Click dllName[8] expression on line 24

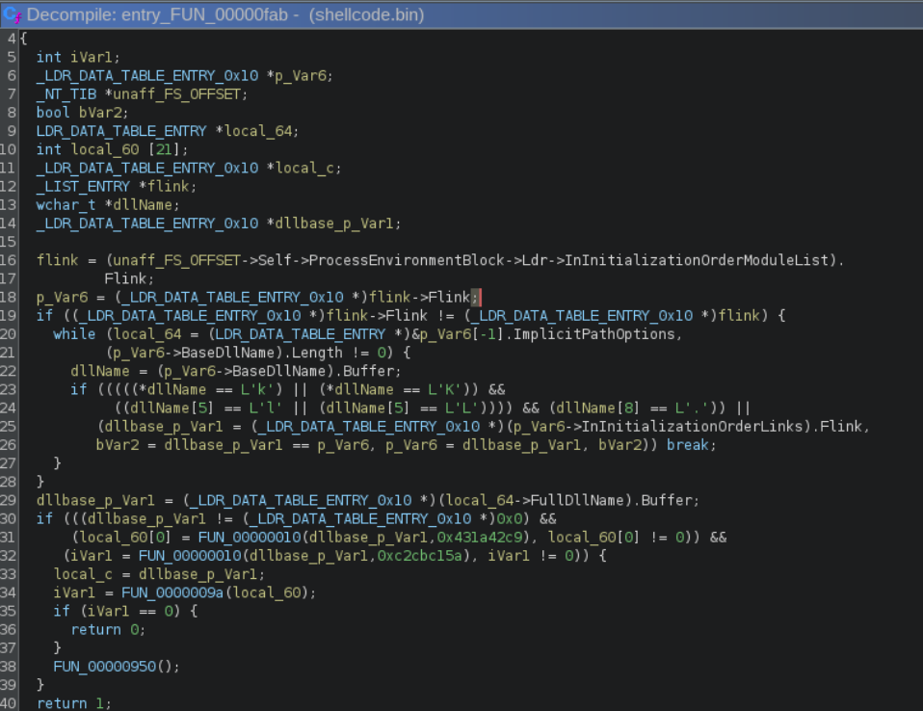[595, 408]
